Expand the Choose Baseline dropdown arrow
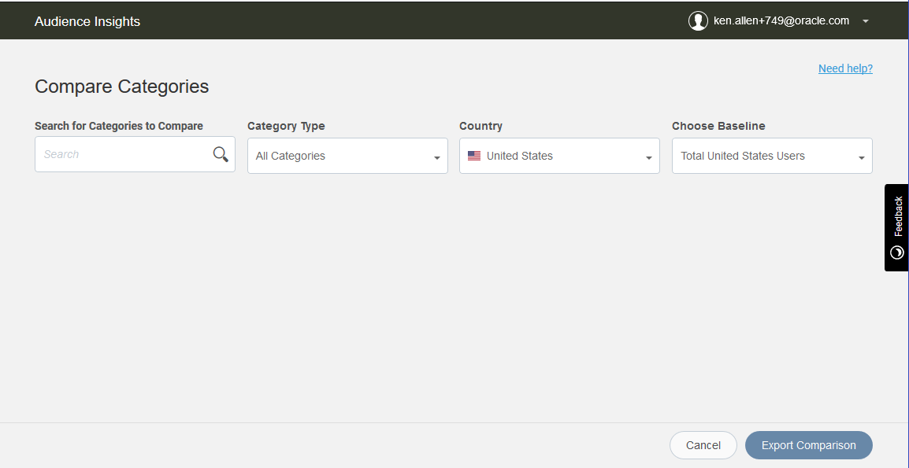 pos(862,158)
